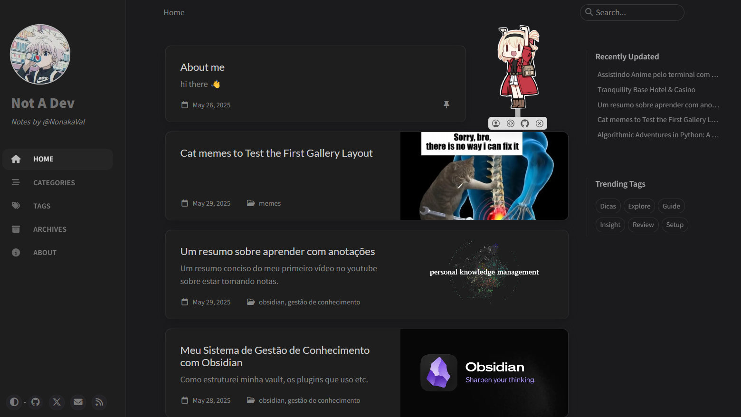Open the X (Twitter) profile icon
The image size is (741, 417).
pyautogui.click(x=57, y=402)
